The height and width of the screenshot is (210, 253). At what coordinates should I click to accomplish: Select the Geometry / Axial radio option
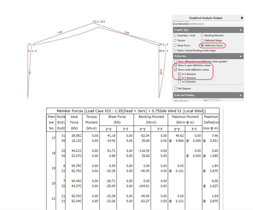pos(175,36)
